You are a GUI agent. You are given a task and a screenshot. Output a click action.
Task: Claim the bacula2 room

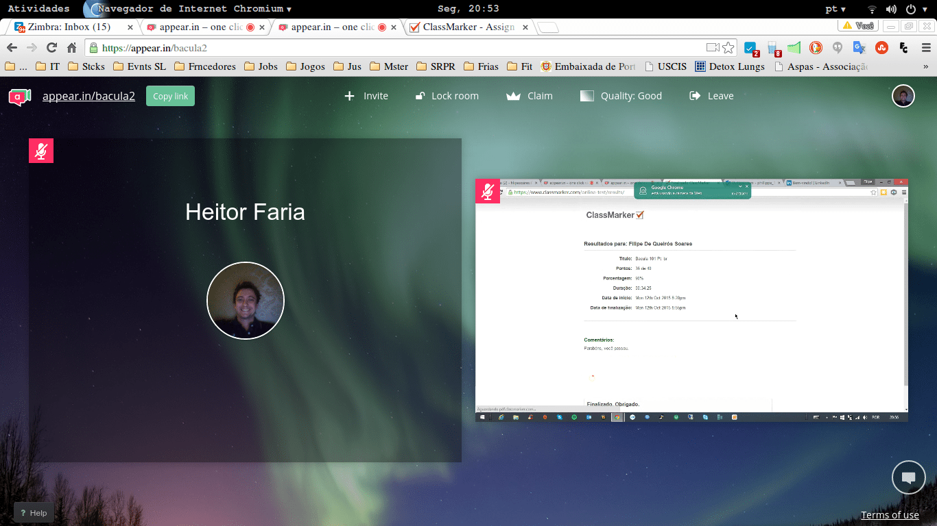click(x=529, y=96)
